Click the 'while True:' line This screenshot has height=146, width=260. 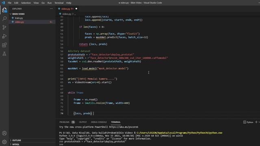pos(76,93)
